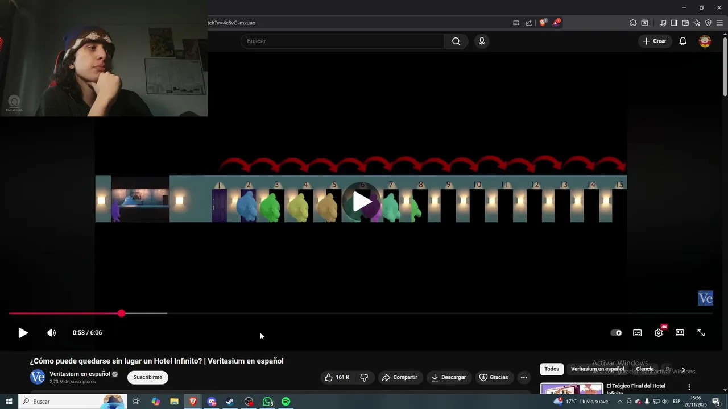Click the large center play overlay on video
Image resolution: width=728 pixels, height=409 pixels.
coord(362,201)
